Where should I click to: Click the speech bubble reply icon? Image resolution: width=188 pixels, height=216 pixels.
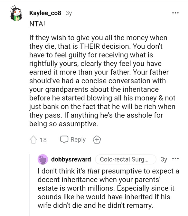(64, 140)
